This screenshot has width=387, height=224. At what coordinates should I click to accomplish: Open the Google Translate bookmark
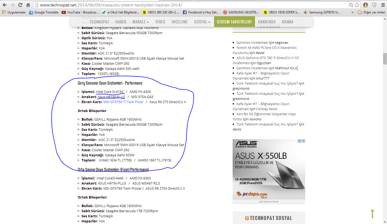[44, 12]
